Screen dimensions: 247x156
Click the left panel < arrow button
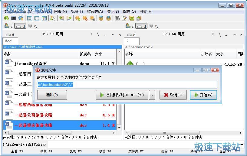120,35
